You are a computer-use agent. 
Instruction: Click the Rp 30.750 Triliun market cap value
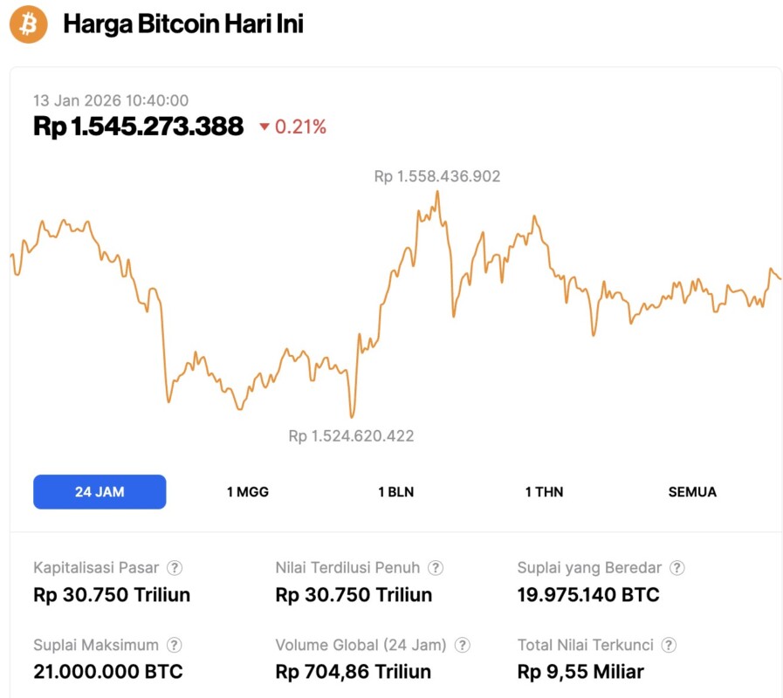point(112,595)
